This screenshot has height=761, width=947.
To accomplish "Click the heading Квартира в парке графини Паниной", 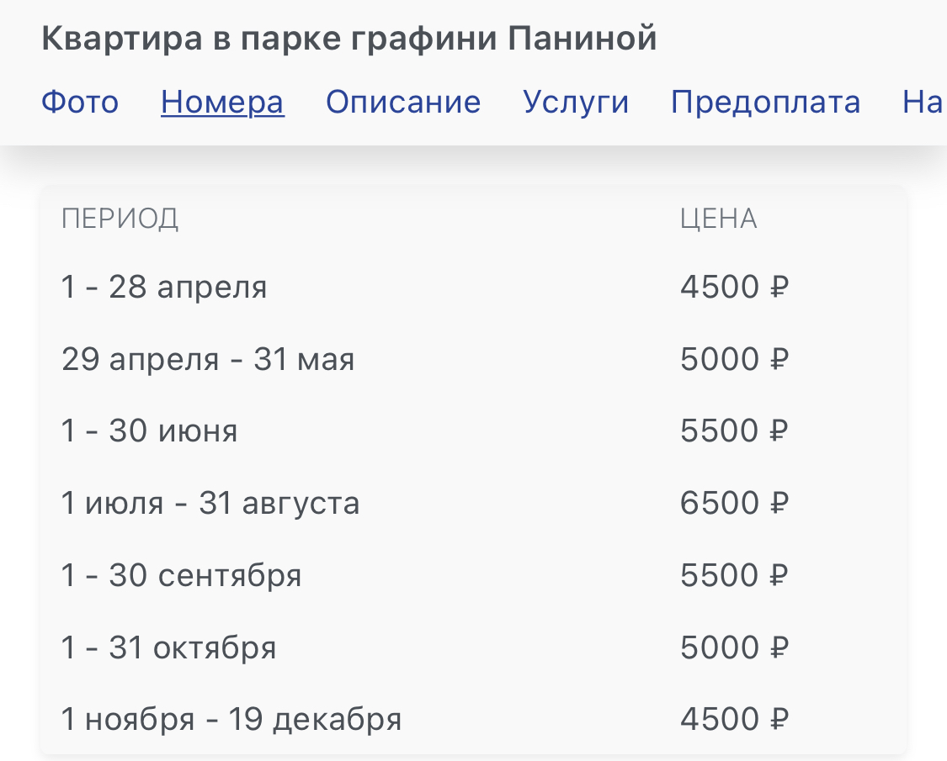I will point(349,39).
